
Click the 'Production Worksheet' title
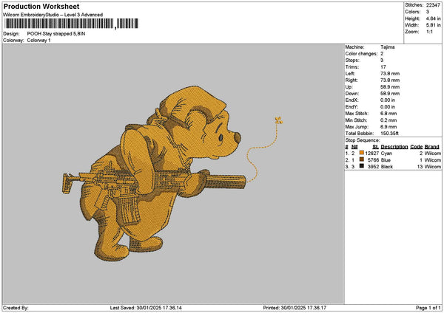(x=41, y=6)
